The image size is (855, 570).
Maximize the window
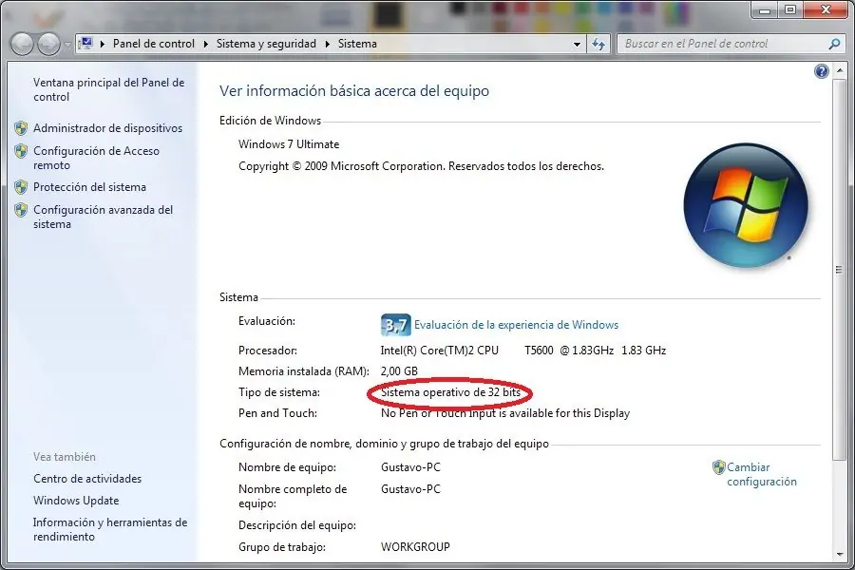coord(790,9)
